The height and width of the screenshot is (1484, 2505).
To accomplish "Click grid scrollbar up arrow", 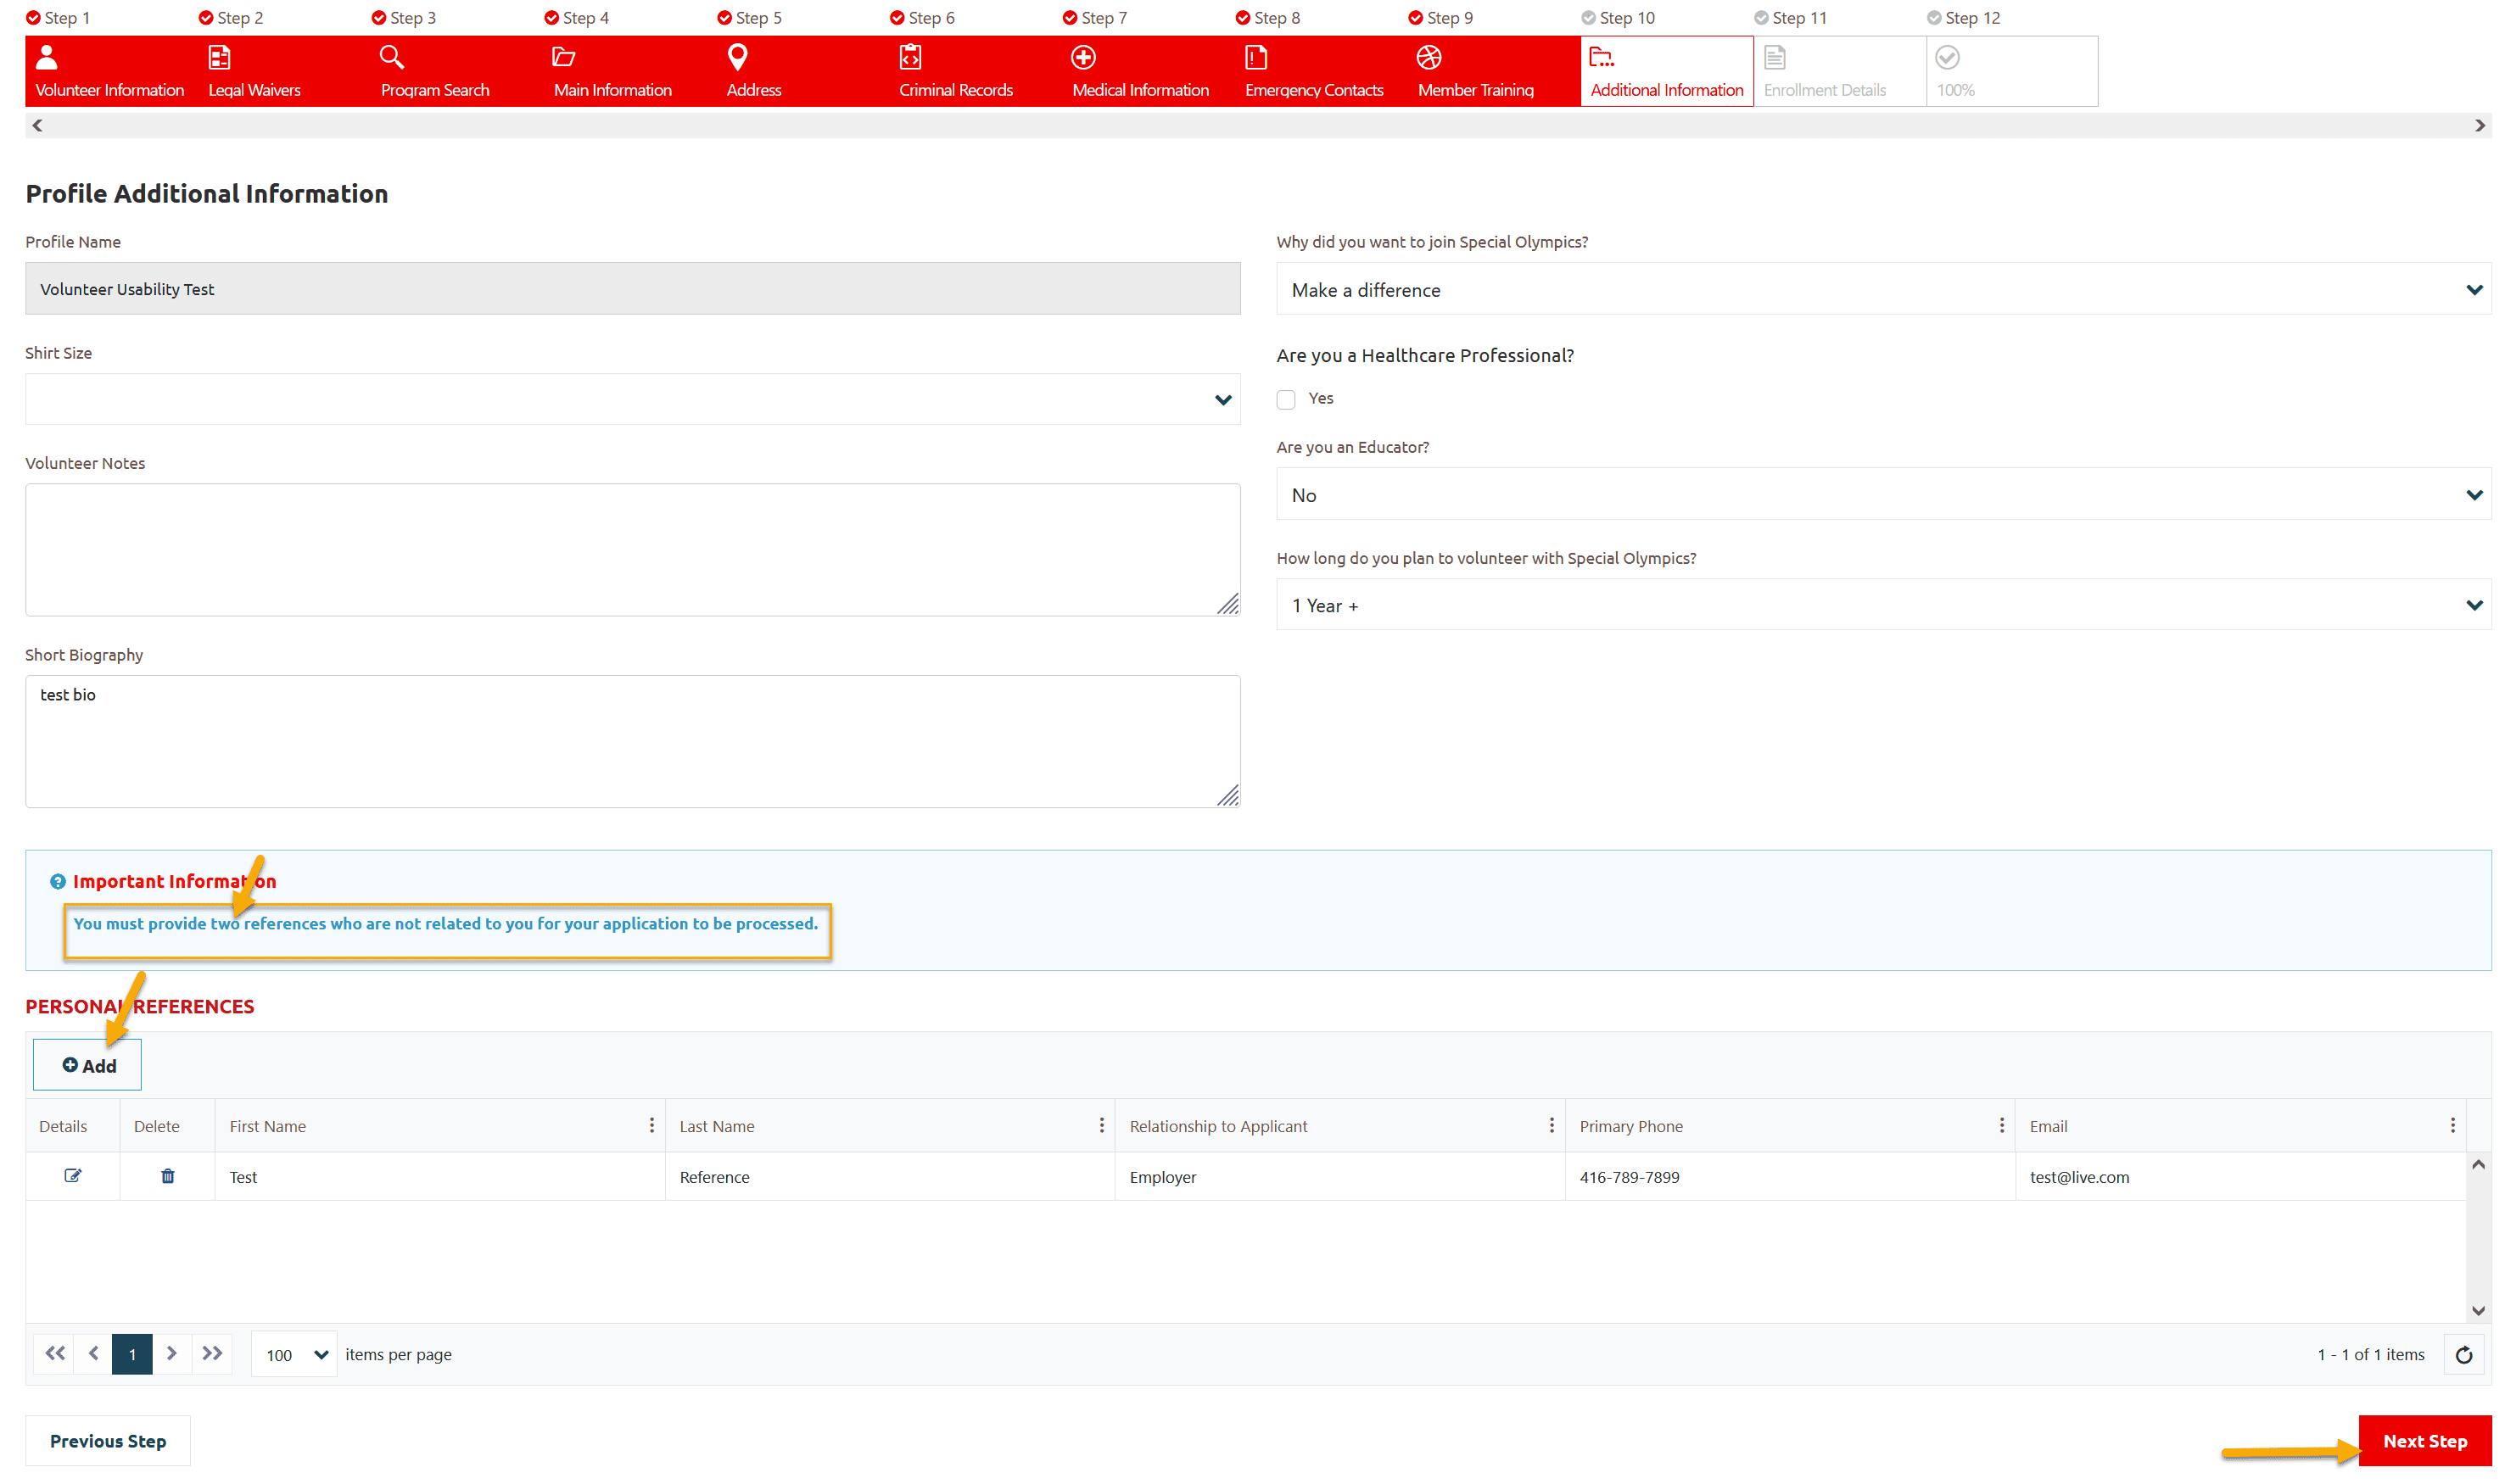I will coord(2478,1164).
